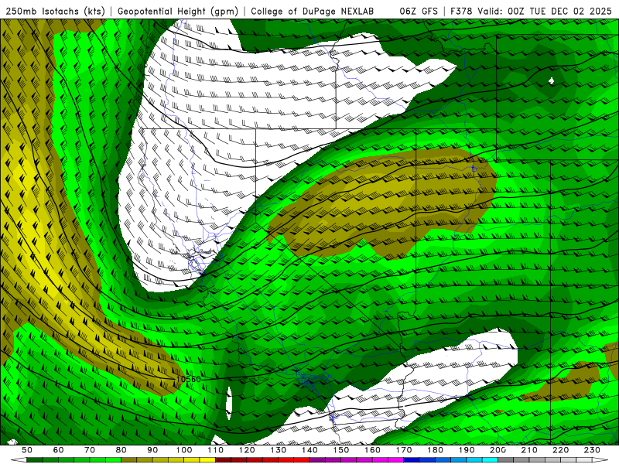
Task: Click the cyan color bar segment before 200
Action: click(x=491, y=460)
